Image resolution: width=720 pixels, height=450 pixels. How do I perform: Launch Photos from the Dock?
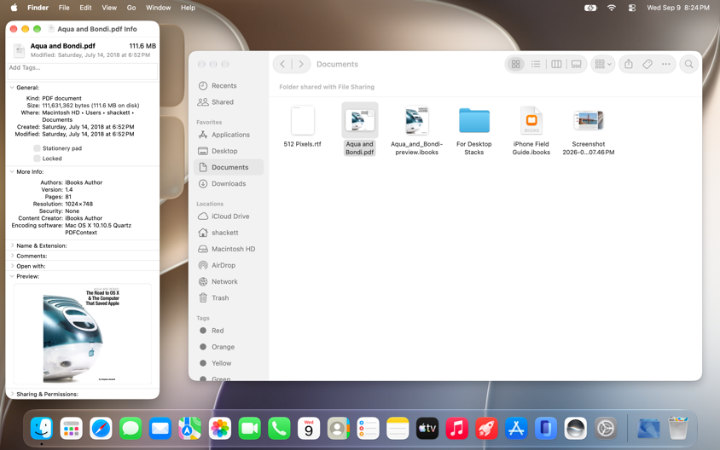point(219,429)
